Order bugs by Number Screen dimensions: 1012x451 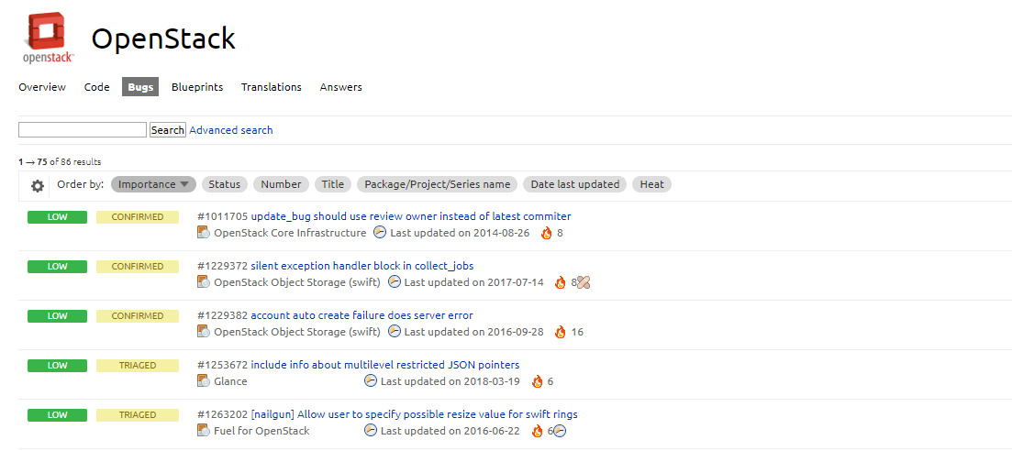(281, 184)
